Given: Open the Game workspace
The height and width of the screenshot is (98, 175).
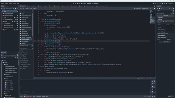Looking at the screenshot, I should [89, 4].
